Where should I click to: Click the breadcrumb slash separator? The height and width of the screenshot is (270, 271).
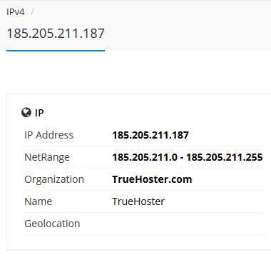point(32,12)
